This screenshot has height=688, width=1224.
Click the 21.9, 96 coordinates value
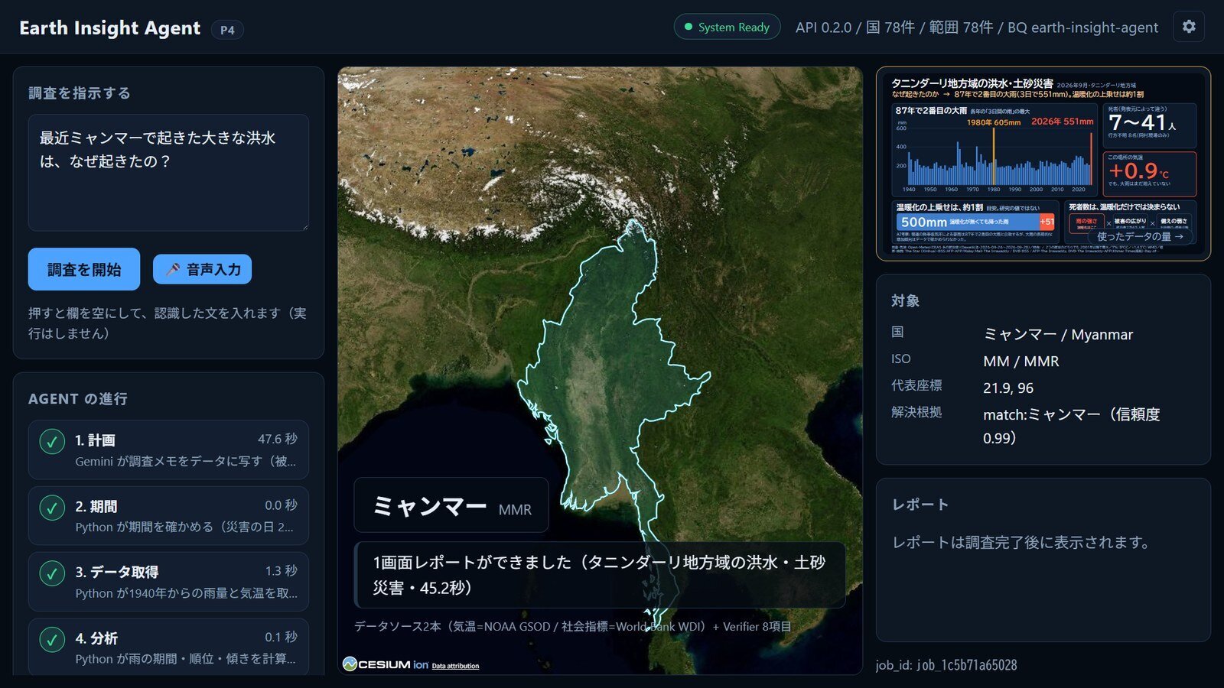point(1008,388)
